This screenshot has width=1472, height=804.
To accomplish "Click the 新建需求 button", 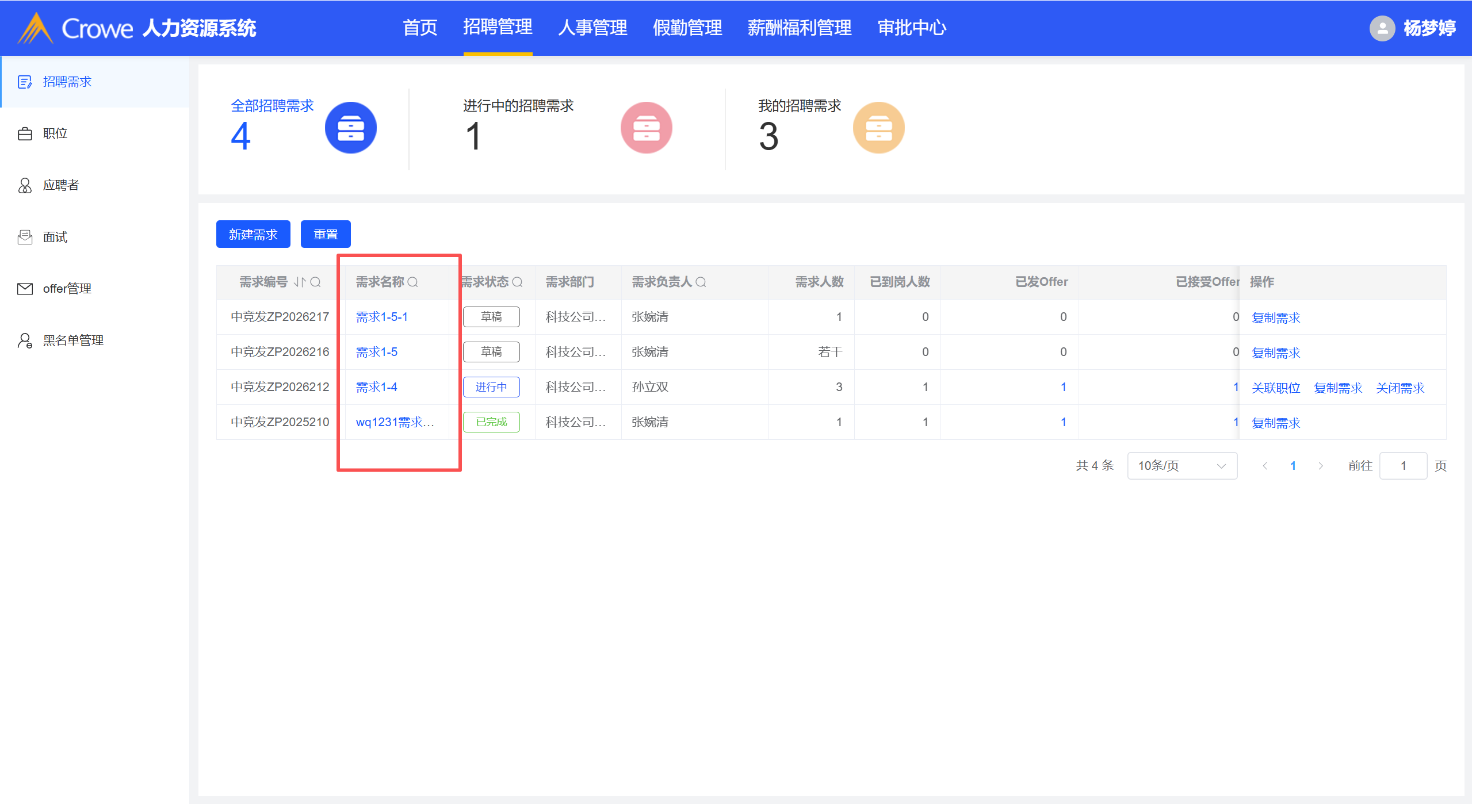I will pyautogui.click(x=253, y=234).
